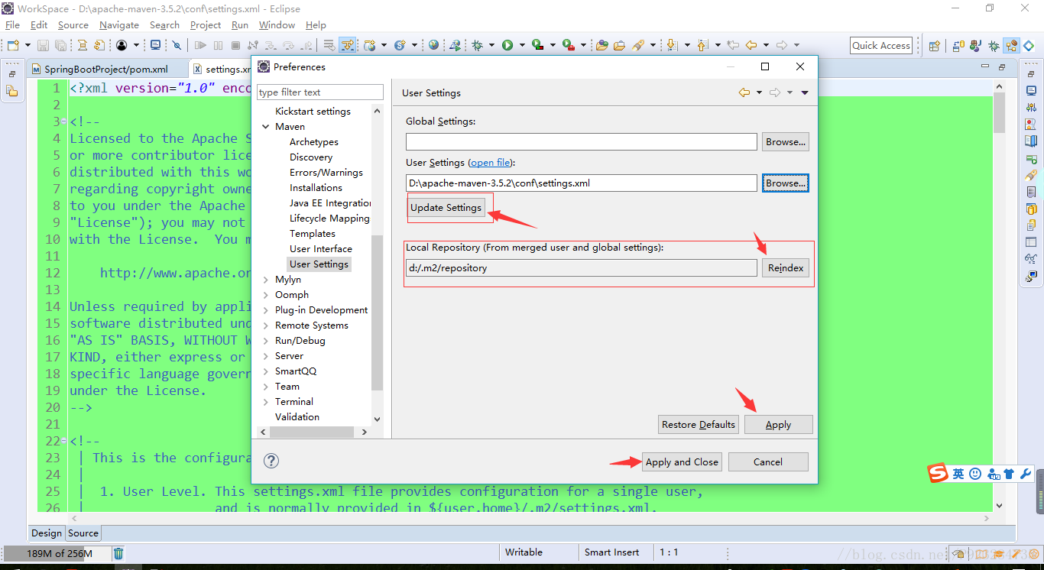
Task: Expand the Oomph preferences node
Action: [x=266, y=295]
